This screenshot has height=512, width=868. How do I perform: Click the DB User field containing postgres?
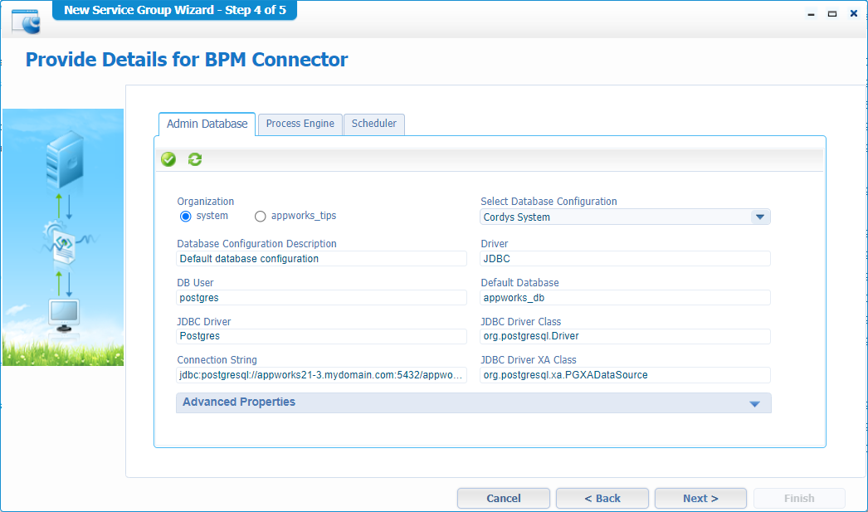[x=322, y=298]
